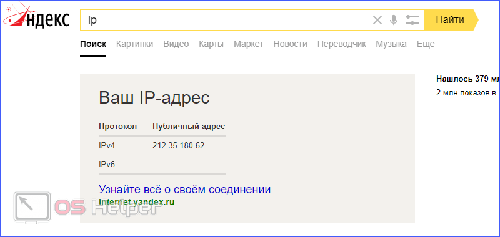
Task: Open the internet.yandex.ru link
Action: [136, 202]
